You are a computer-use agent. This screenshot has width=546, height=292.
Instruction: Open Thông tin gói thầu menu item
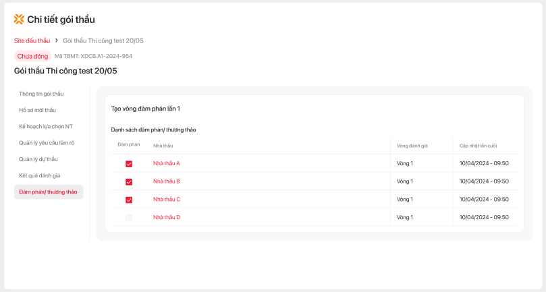[41, 94]
